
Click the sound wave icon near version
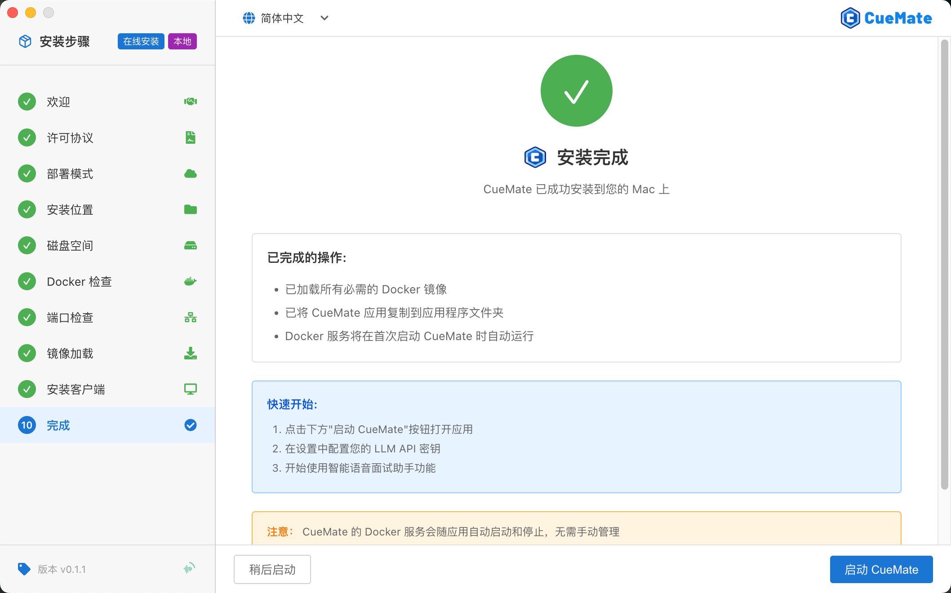[190, 569]
